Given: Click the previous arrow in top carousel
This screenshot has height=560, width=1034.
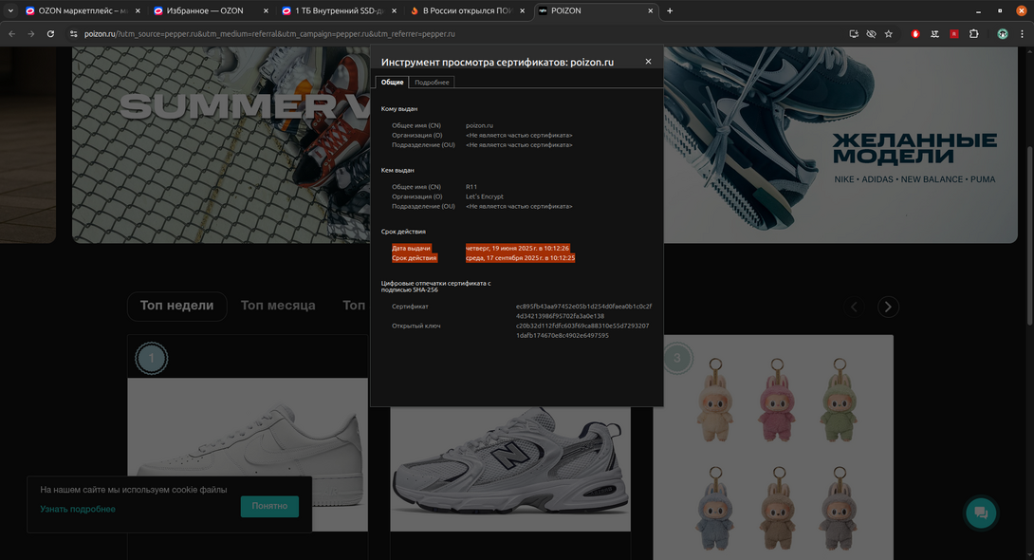Looking at the screenshot, I should pos(854,307).
